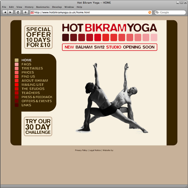188x188 pixels.
Task: Click the square beside OFFERS & EVENTS
Action: point(17,101)
